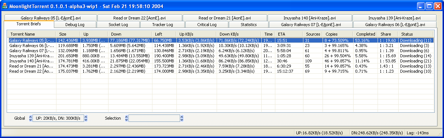
Task: Switch to the Tracker Log tab
Action: tap(162, 25)
